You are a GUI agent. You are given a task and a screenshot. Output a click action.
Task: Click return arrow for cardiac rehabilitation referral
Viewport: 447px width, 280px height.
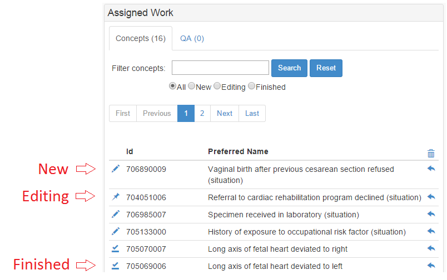tap(431, 196)
